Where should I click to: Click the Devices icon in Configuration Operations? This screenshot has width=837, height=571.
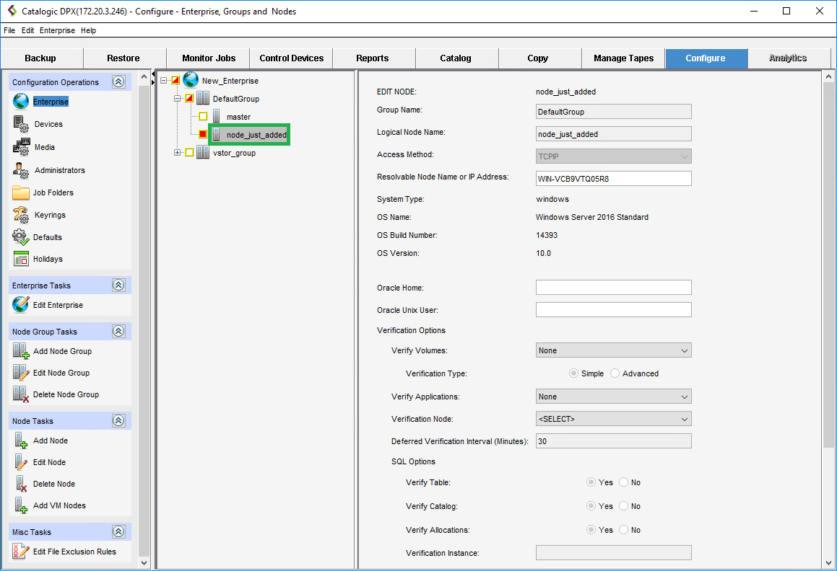pos(21,124)
